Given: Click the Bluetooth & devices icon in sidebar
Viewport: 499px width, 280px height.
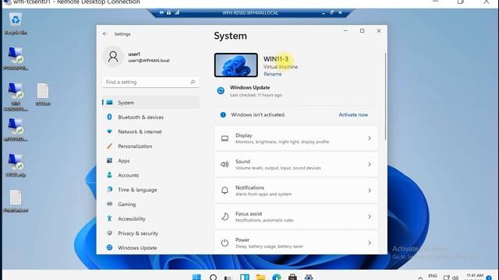Looking at the screenshot, I should click(109, 117).
